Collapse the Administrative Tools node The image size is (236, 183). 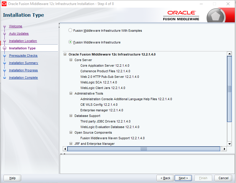click(x=71, y=93)
